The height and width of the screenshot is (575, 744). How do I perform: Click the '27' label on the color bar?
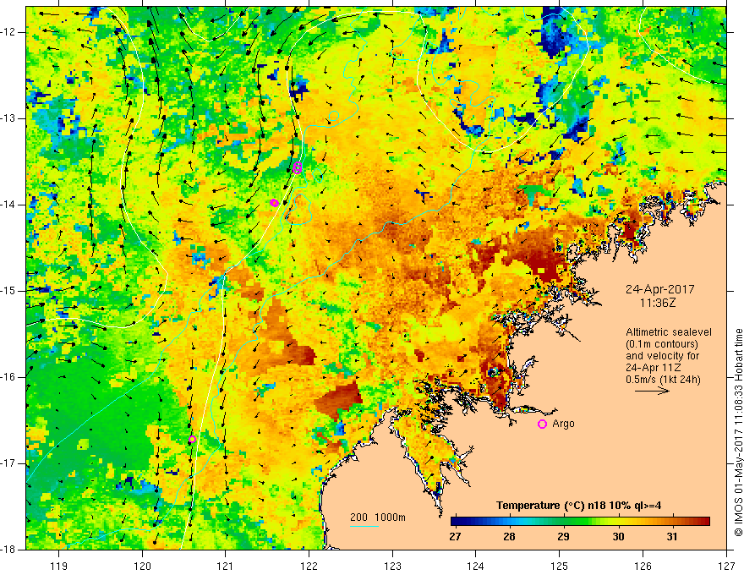pos(455,537)
